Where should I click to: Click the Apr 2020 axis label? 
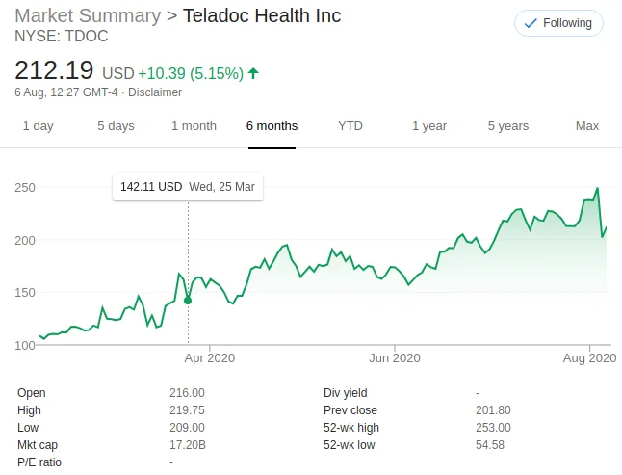209,358
